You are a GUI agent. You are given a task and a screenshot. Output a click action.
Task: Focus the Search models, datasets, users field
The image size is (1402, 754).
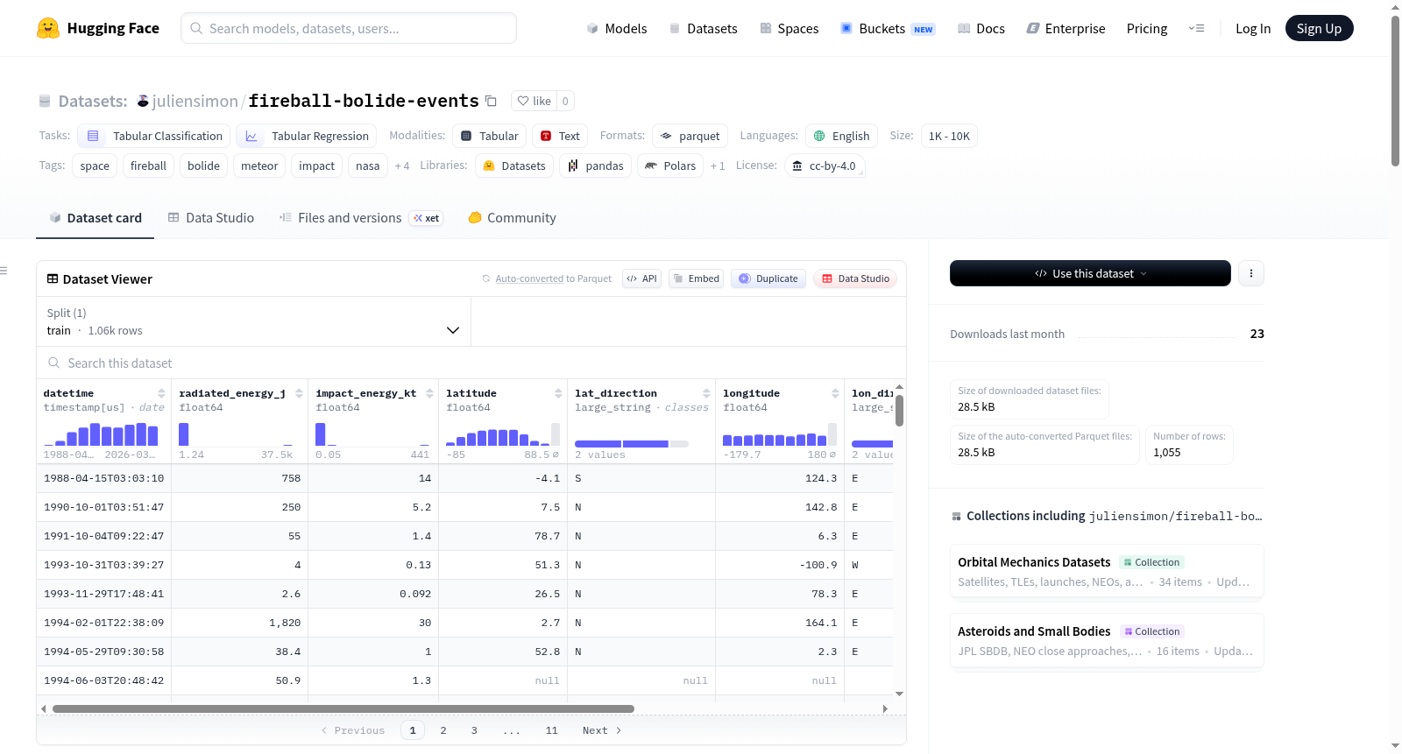(349, 28)
